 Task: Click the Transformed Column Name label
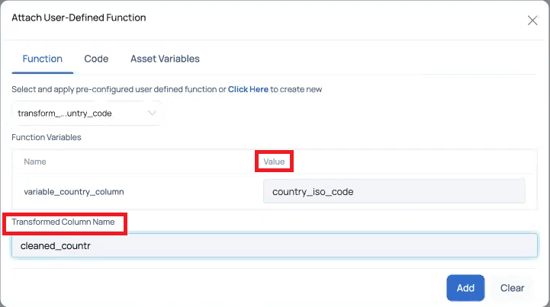pyautogui.click(x=63, y=222)
